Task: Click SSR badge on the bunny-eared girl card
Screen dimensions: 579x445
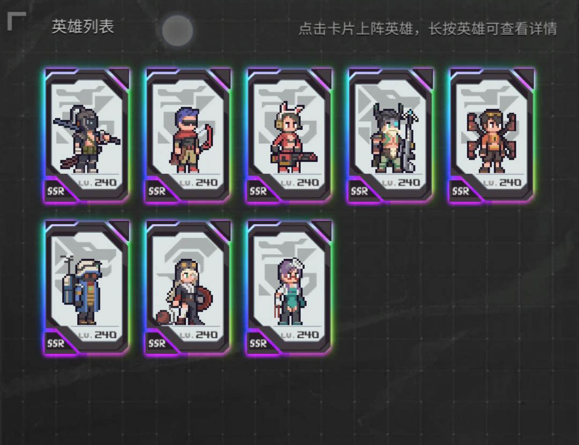Action: (x=258, y=191)
